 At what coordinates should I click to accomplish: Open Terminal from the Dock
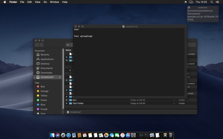[x=146, y=135]
